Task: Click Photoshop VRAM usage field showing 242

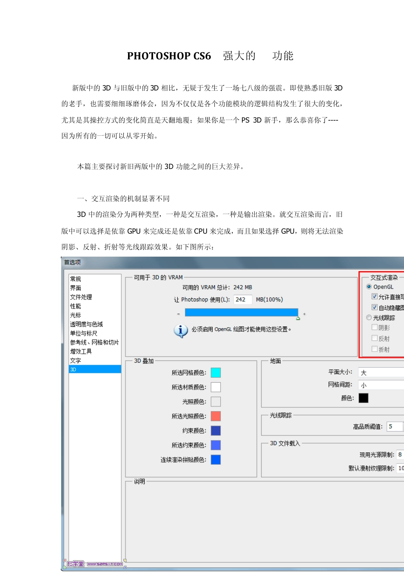Action: pyautogui.click(x=243, y=300)
